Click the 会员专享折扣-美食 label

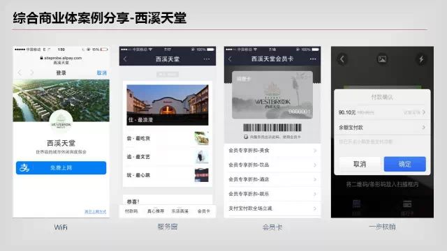coord(249,151)
